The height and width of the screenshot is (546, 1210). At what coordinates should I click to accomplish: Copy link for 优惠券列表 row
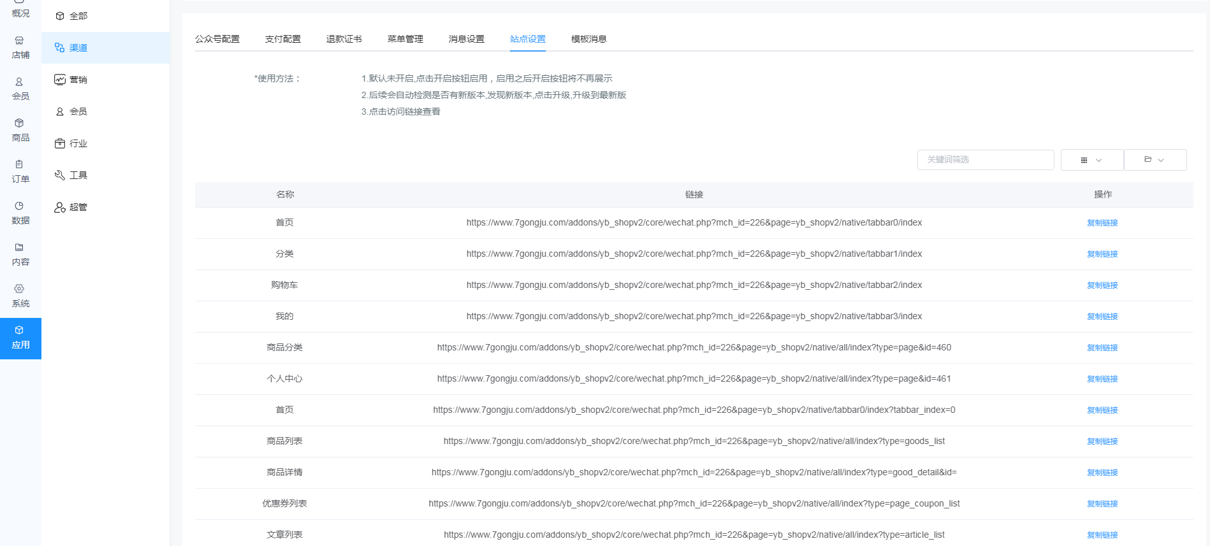(1102, 504)
